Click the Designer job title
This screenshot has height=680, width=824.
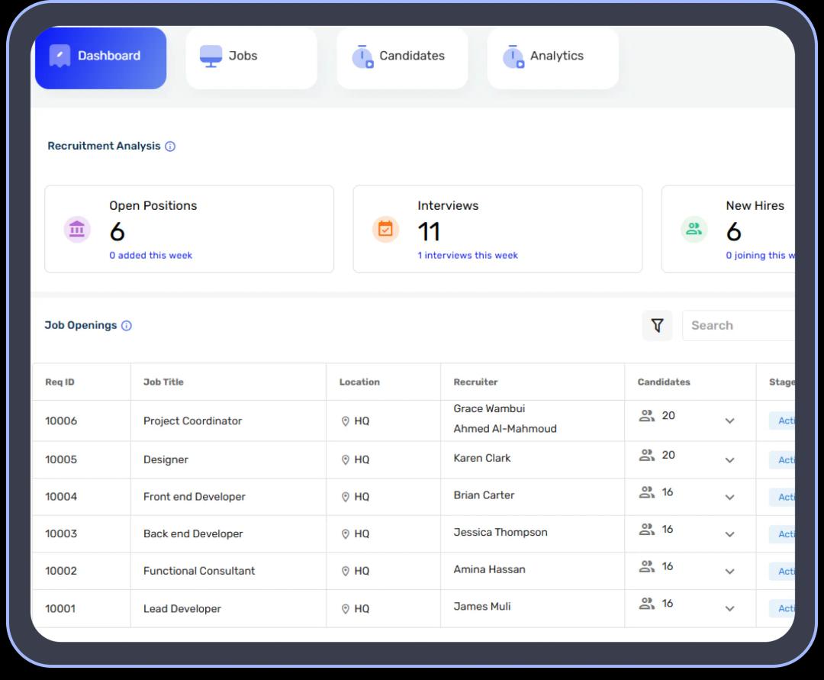[x=166, y=459]
